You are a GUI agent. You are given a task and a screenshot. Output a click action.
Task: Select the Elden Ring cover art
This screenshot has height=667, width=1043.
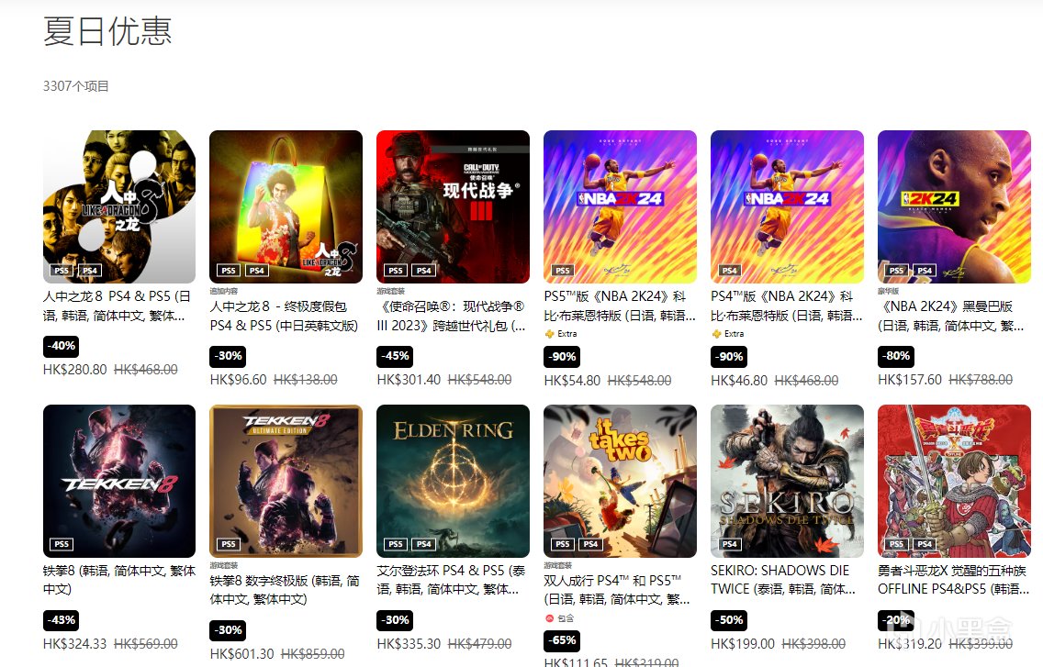point(453,481)
